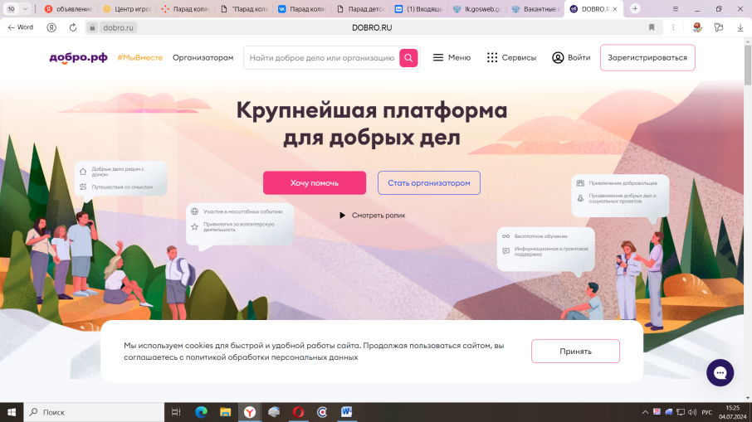
Task: Focus the Найти доброе дело search field
Action: (321, 58)
